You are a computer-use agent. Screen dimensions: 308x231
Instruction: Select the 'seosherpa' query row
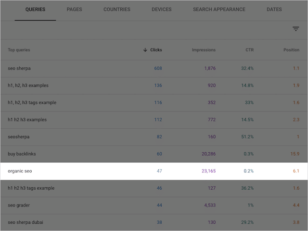coord(154,137)
